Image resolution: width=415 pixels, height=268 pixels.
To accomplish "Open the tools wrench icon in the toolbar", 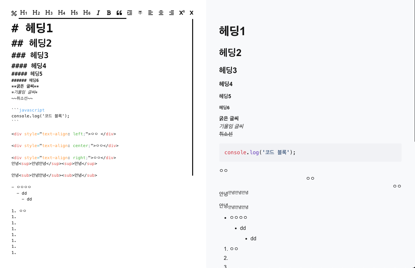I will click(14, 13).
